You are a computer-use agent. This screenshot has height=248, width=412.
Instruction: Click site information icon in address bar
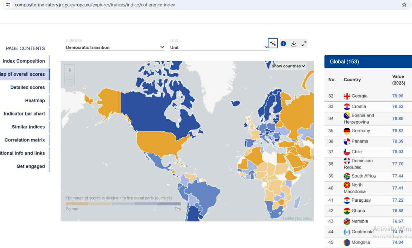[8, 5]
